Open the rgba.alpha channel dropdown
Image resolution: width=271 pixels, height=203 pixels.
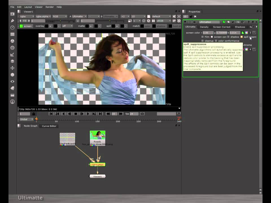(x=43, y=16)
